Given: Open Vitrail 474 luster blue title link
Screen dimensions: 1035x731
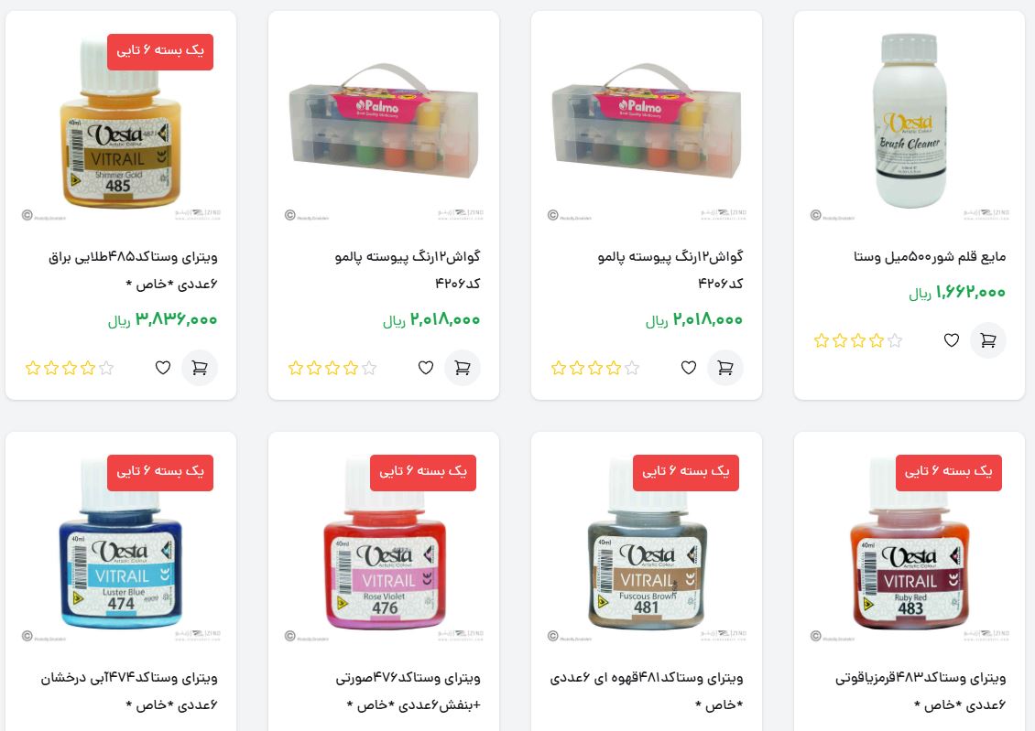Looking at the screenshot, I should (x=129, y=692).
